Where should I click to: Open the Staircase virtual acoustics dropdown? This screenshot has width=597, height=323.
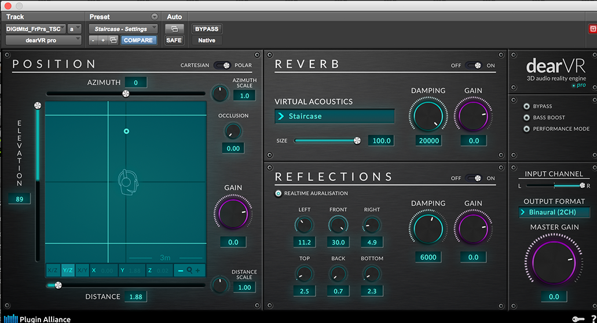click(335, 117)
